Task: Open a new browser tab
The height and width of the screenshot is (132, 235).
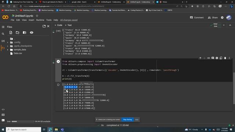Action: tap(187, 2)
